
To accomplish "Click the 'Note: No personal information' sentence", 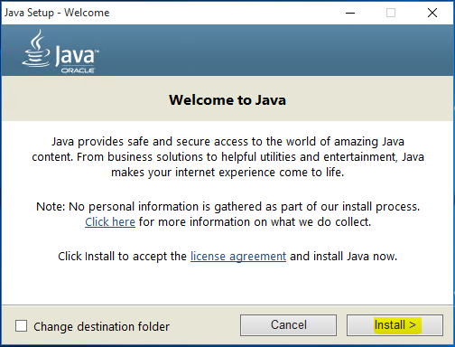I will (227, 207).
